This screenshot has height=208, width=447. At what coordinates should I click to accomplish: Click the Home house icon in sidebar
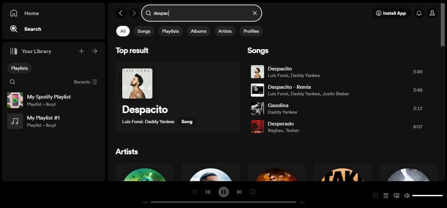click(x=14, y=13)
